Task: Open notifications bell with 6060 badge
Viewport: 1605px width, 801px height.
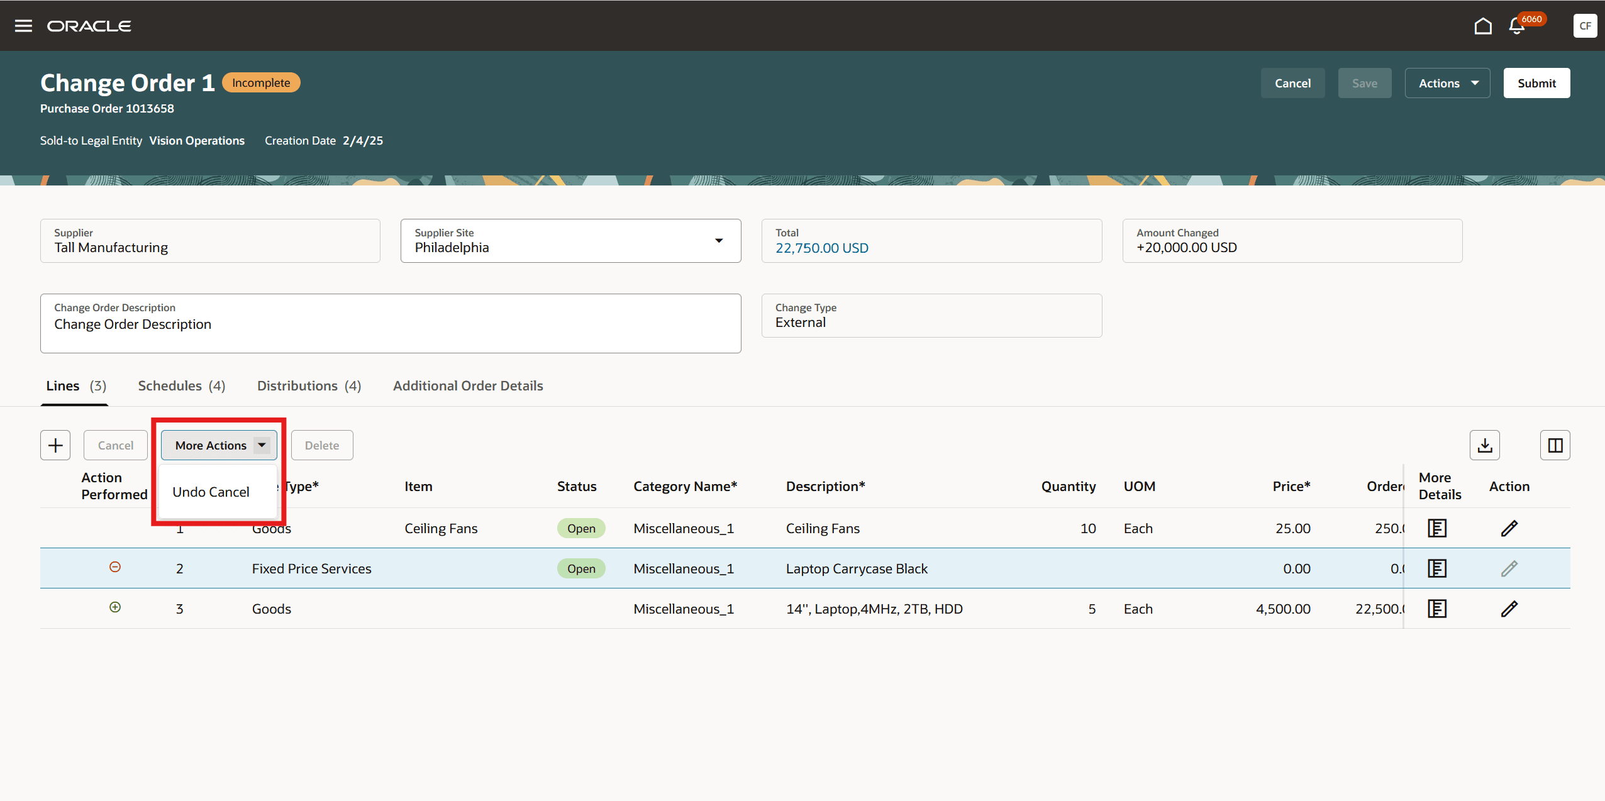Action: click(x=1517, y=26)
